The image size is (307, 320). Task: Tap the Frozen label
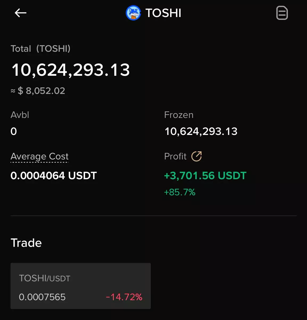(x=179, y=115)
